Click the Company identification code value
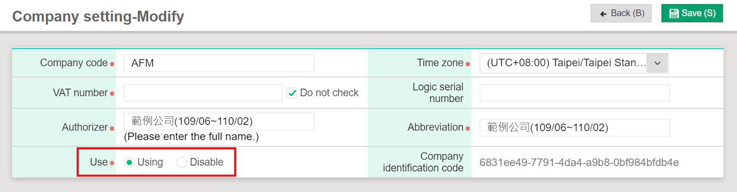 pyautogui.click(x=579, y=163)
